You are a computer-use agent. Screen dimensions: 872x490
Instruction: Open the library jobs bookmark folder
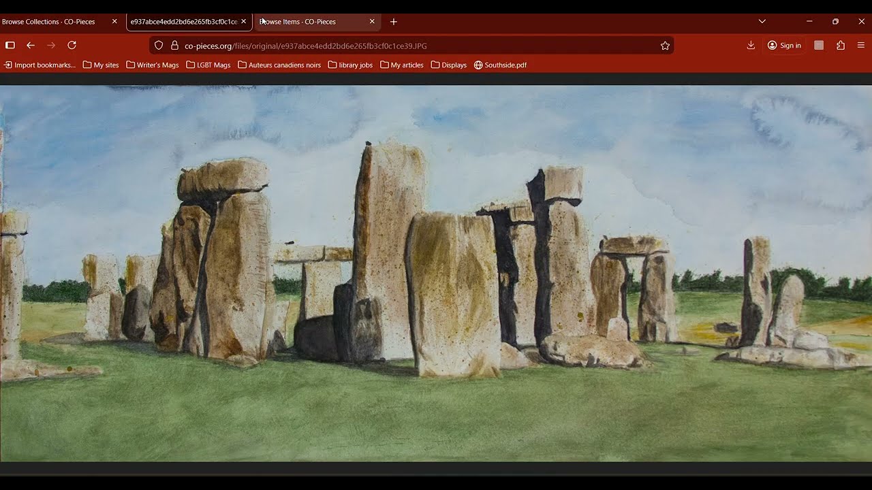[x=350, y=65]
